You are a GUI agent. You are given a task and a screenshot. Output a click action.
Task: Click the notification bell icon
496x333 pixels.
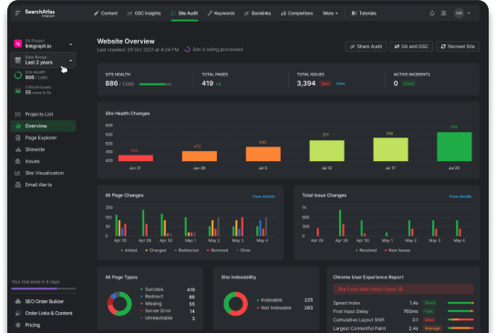coord(432,14)
